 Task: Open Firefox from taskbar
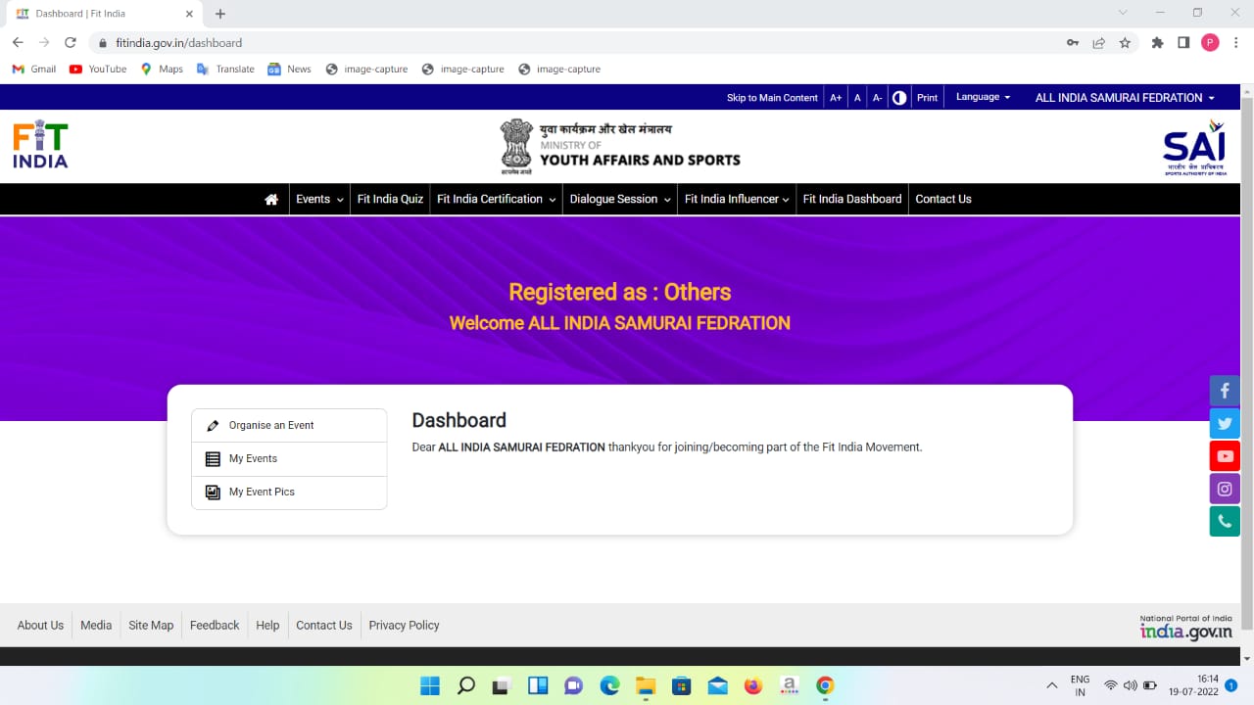753,685
